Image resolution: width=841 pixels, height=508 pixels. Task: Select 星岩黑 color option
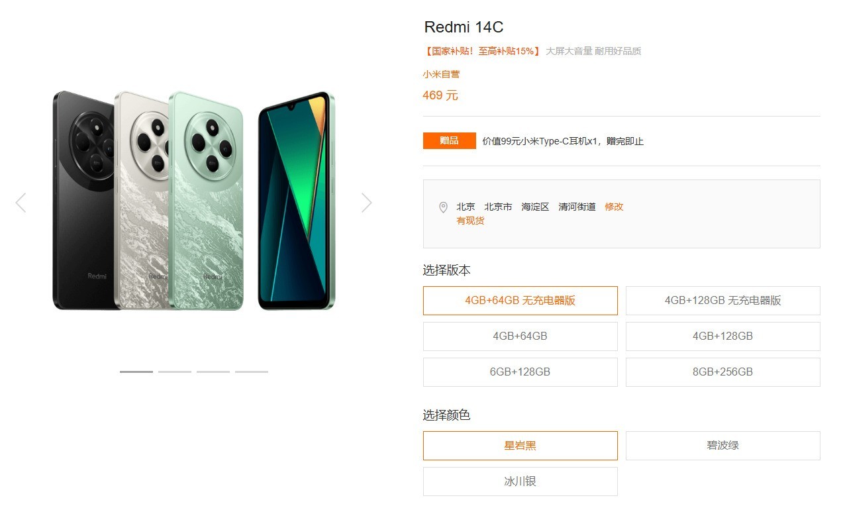point(520,446)
